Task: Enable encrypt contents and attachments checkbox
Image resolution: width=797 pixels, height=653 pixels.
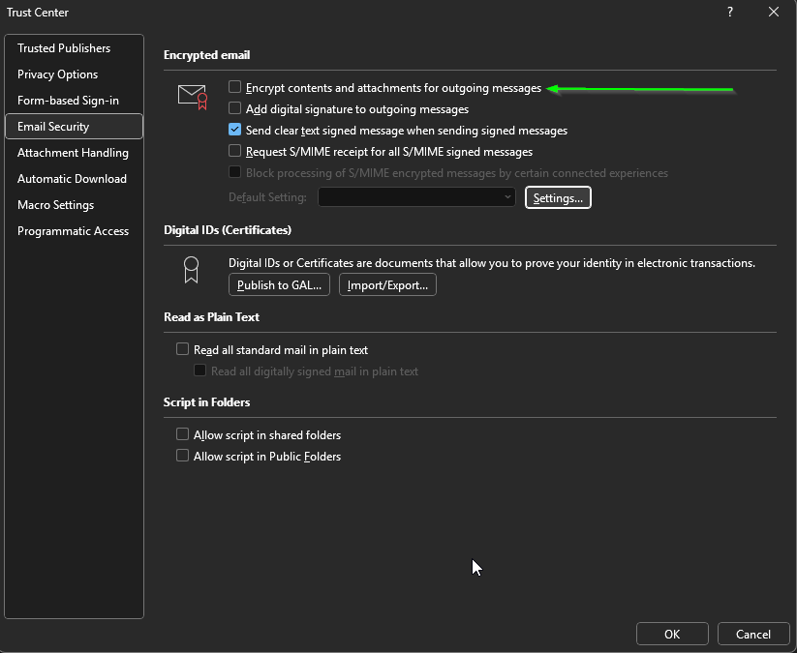Action: point(234,88)
